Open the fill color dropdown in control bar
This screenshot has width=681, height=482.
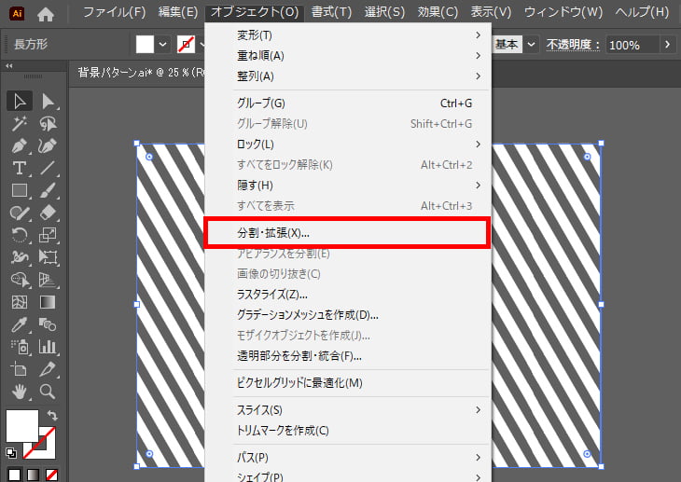(164, 45)
